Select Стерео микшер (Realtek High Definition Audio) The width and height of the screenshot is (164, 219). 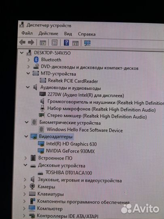click(97, 116)
